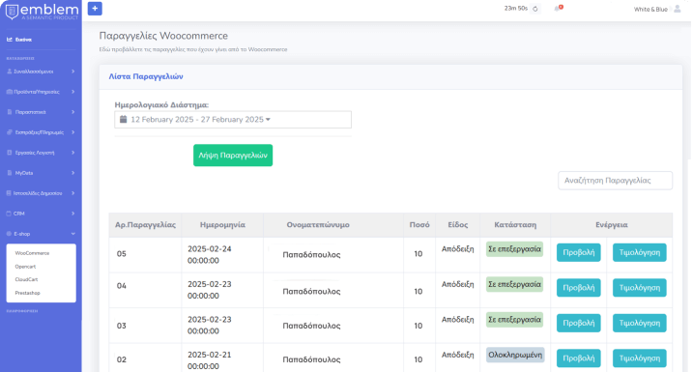The width and height of the screenshot is (693, 372).
Task: Click the Εργασίες Λογιστή icon
Action: tap(10, 153)
